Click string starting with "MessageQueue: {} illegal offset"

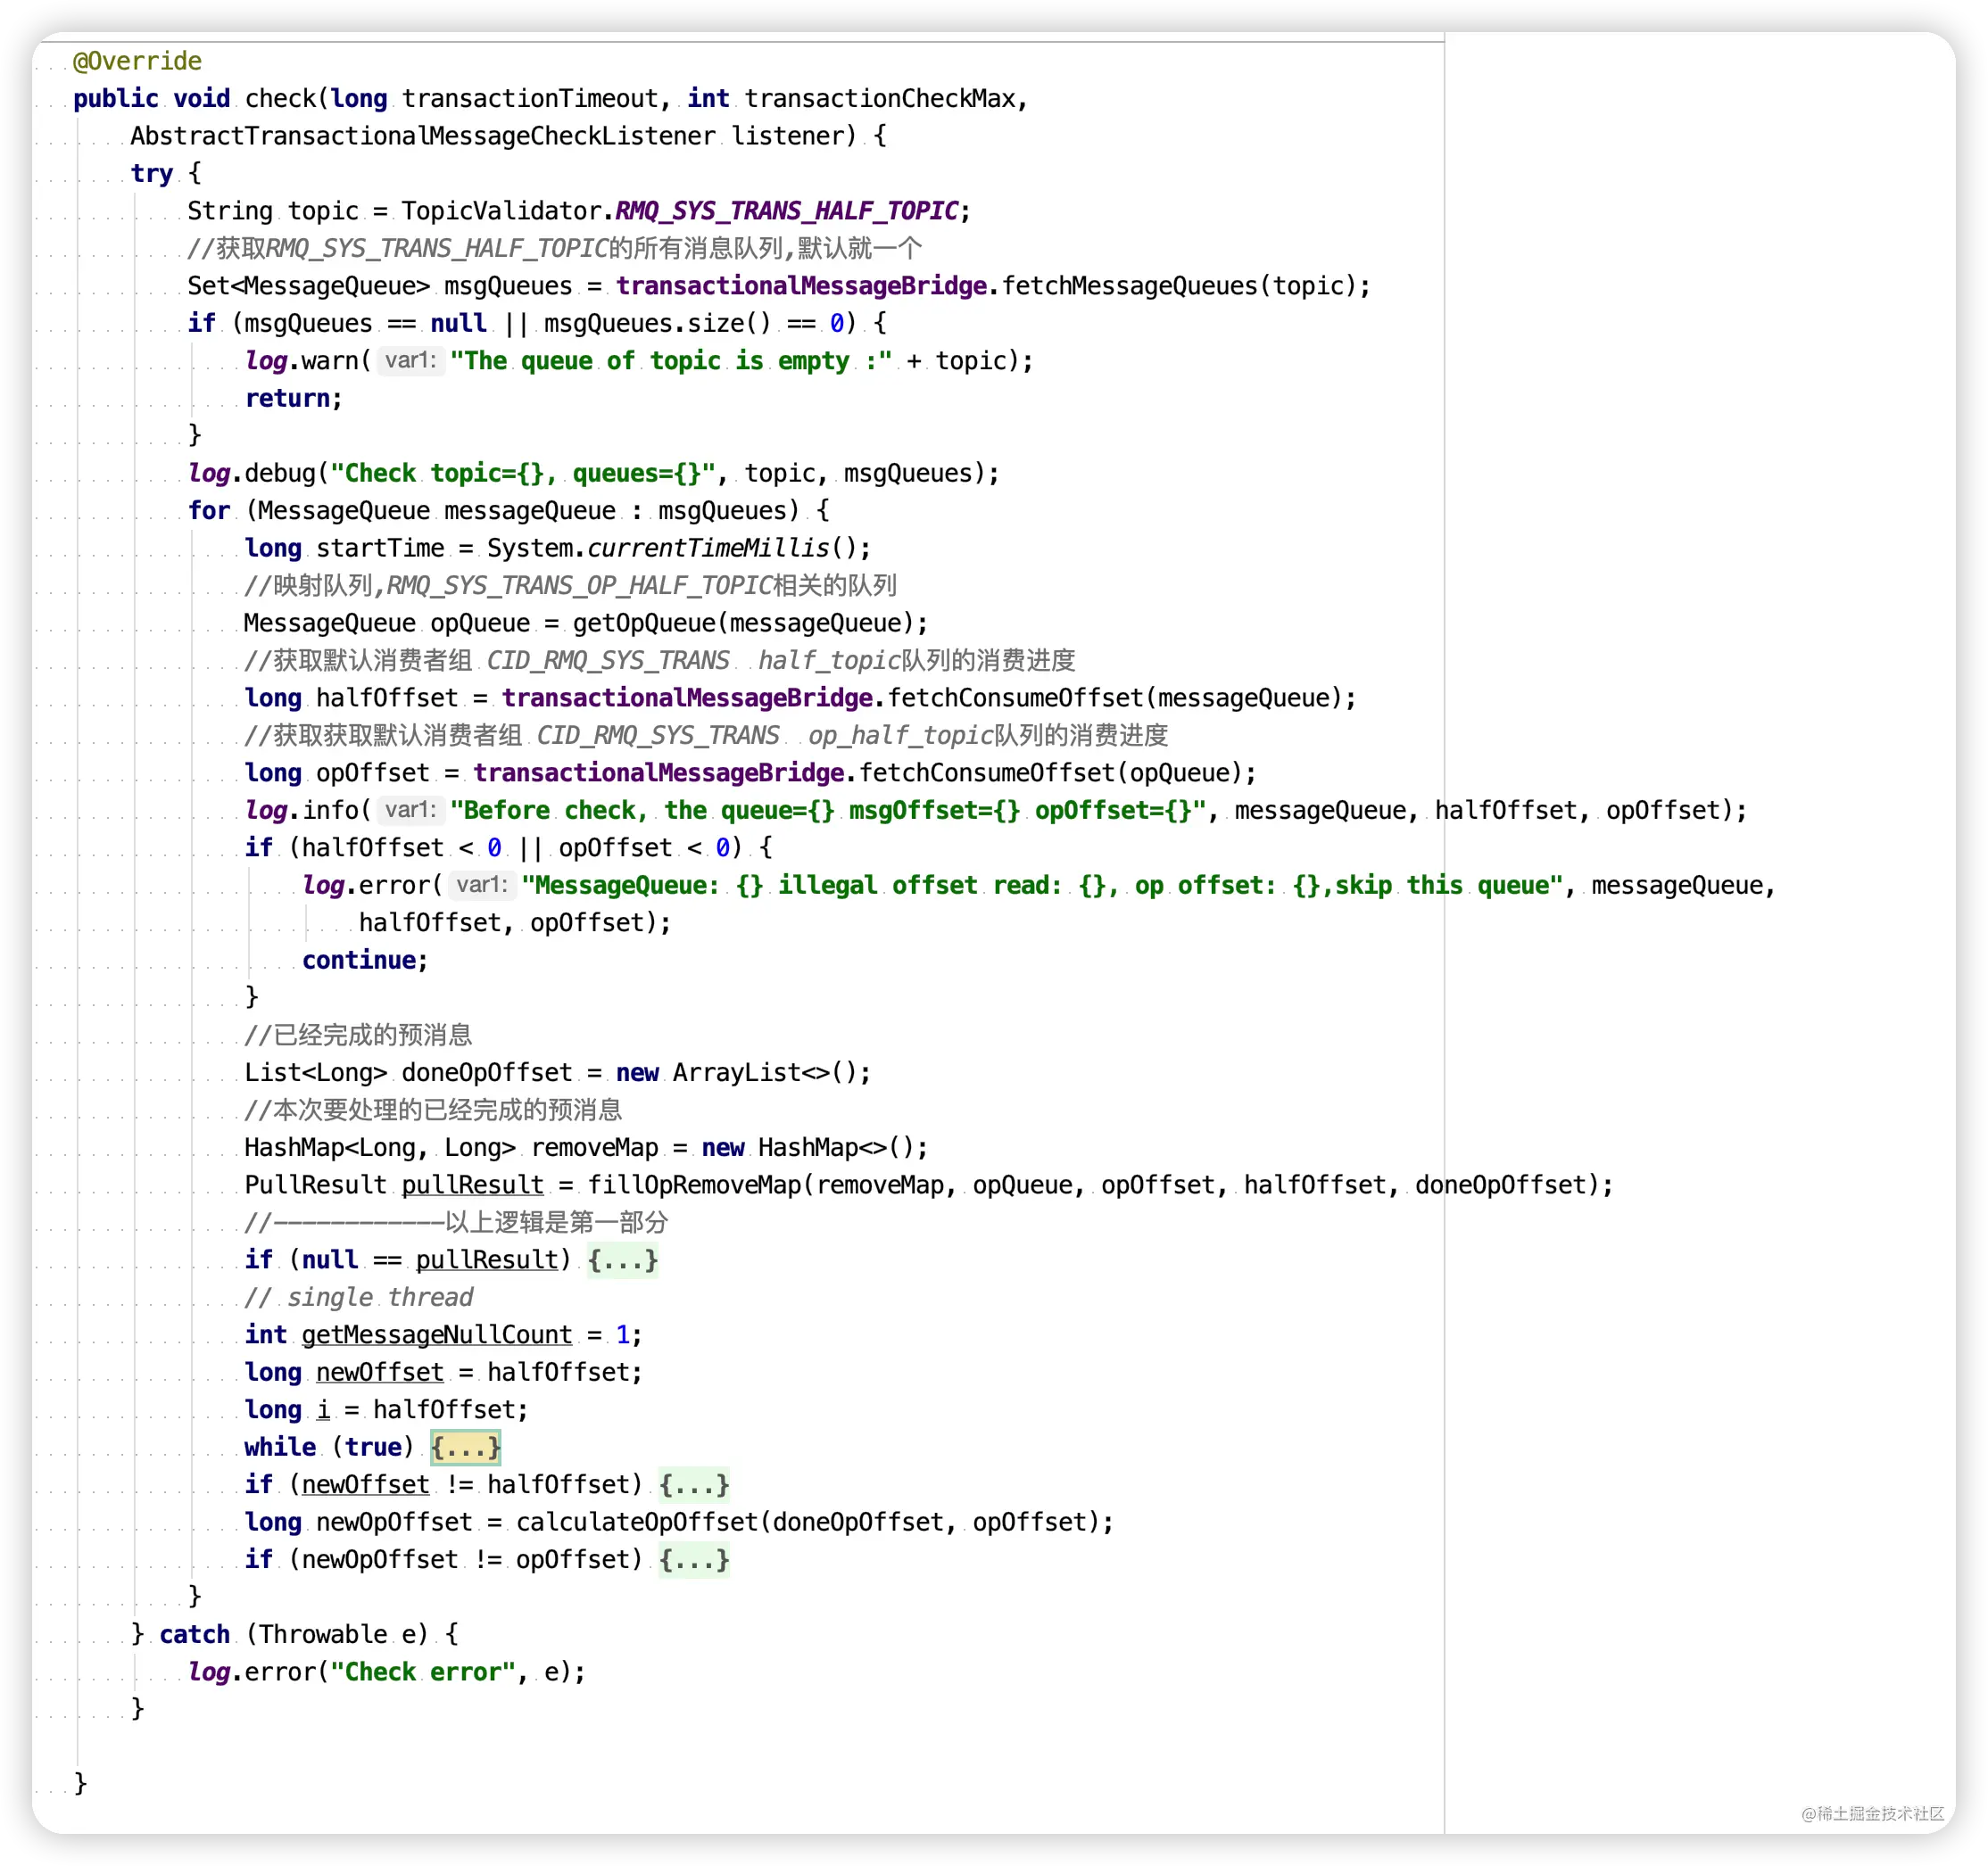point(1042,886)
